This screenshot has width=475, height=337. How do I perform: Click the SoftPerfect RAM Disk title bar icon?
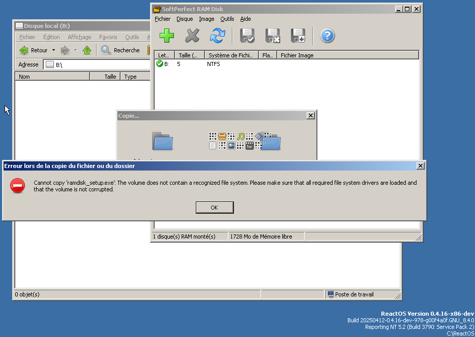pyautogui.click(x=157, y=9)
